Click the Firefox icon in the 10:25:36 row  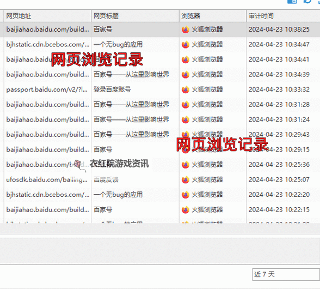(x=186, y=165)
